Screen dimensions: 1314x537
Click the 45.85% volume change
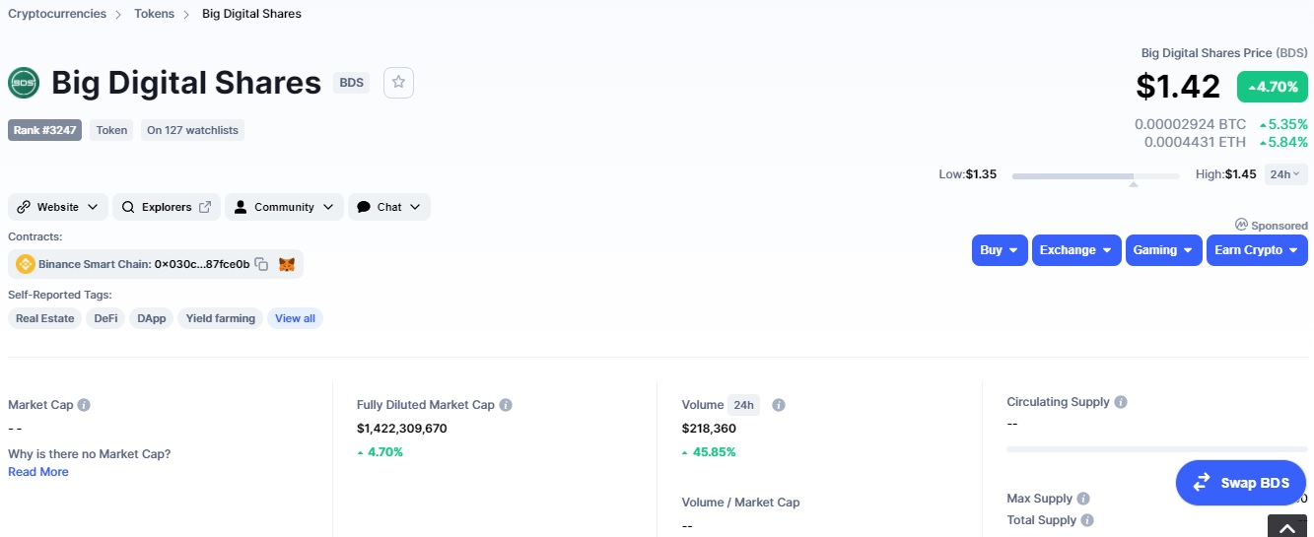(x=709, y=452)
